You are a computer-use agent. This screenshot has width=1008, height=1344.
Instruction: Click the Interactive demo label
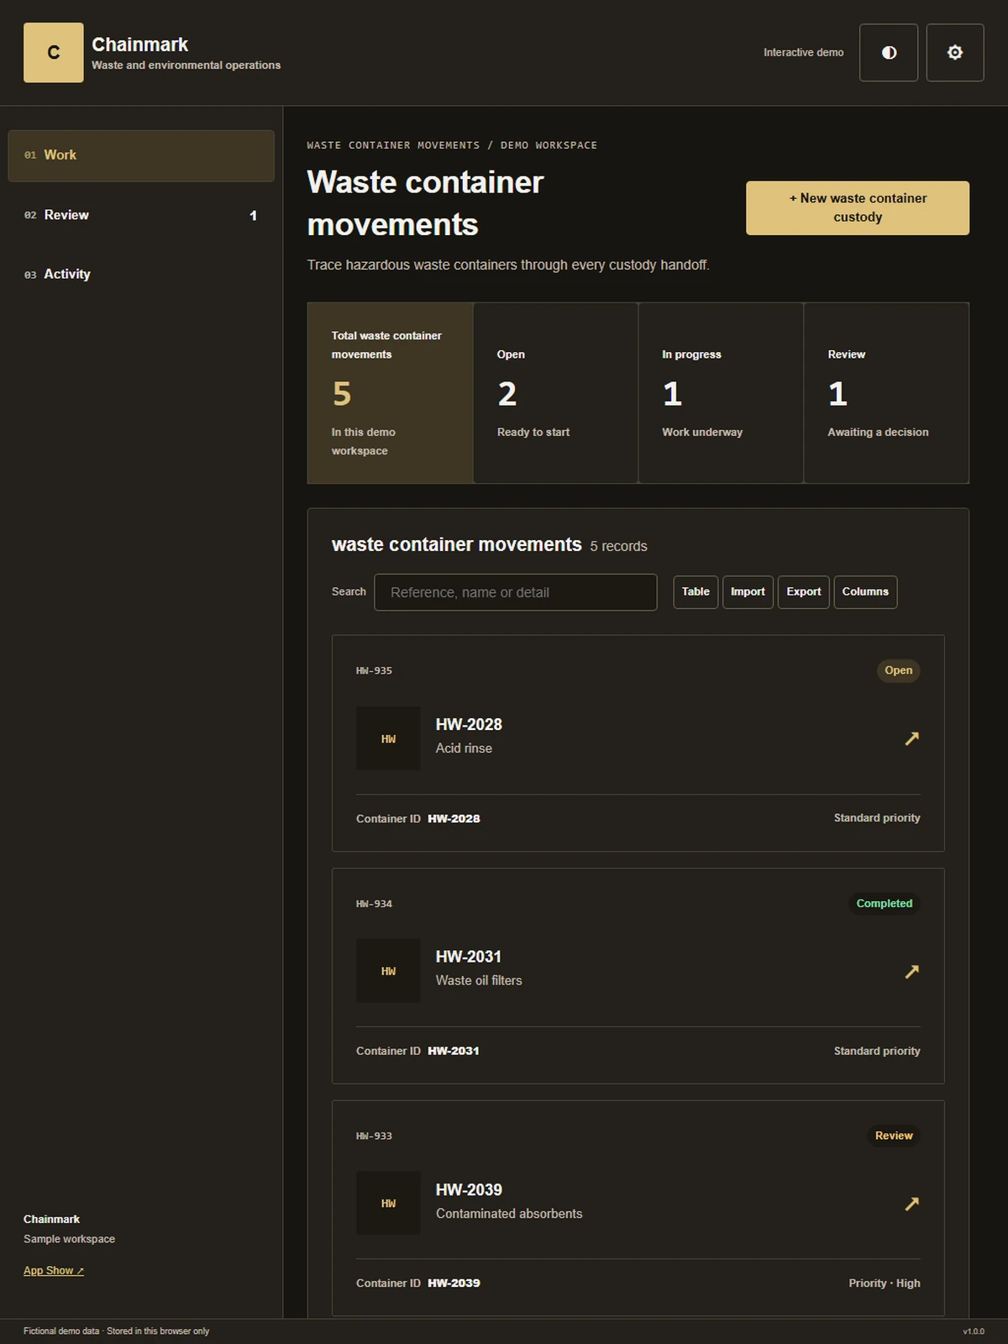[x=804, y=52]
